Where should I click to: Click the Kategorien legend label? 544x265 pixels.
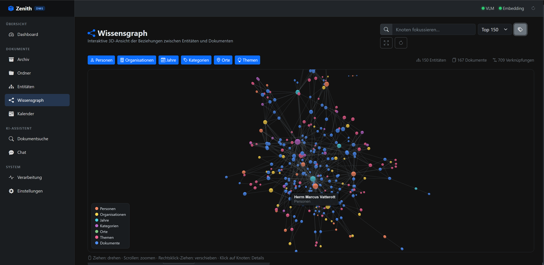click(x=109, y=226)
